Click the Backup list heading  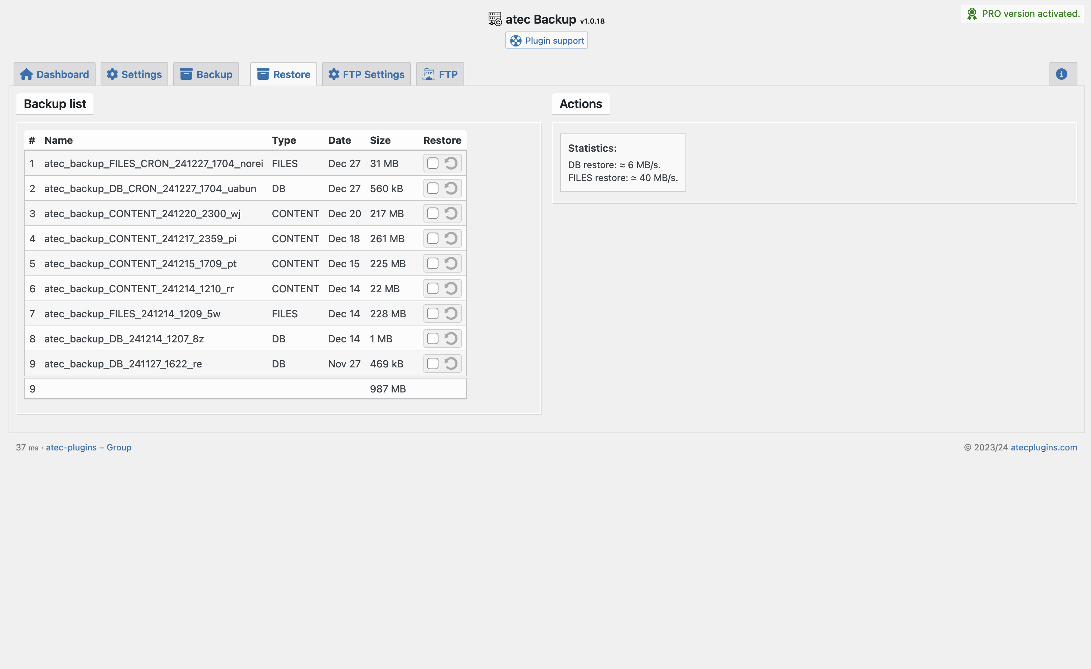coord(55,103)
